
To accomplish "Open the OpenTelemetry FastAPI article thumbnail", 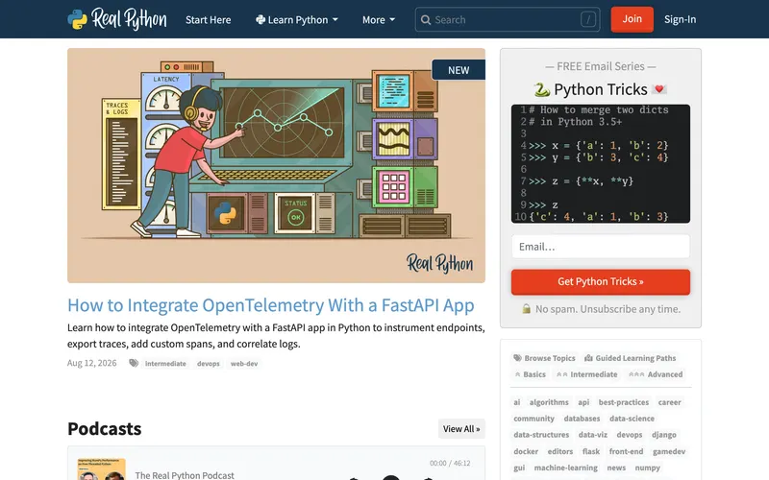I will (276, 165).
